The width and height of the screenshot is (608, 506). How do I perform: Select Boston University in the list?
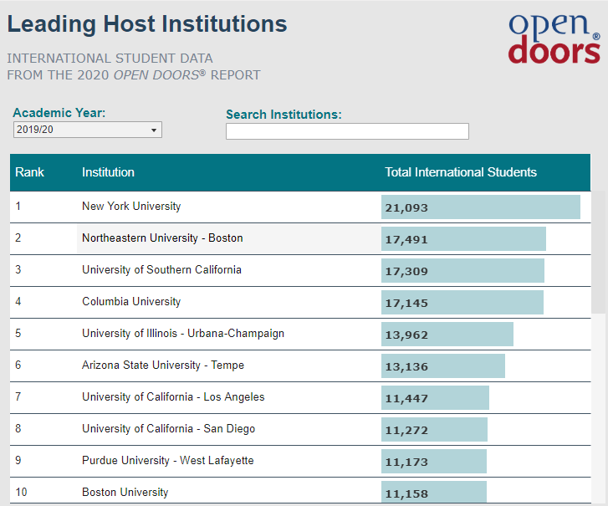tap(125, 493)
